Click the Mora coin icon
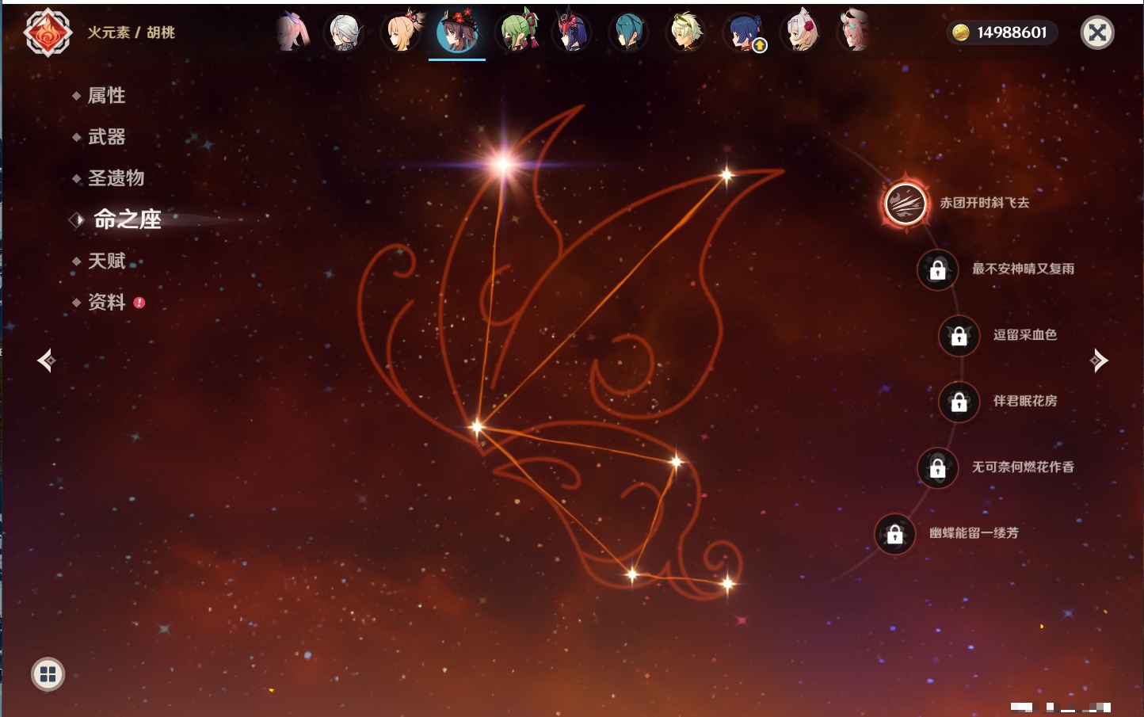The width and height of the screenshot is (1144, 717). tap(961, 32)
